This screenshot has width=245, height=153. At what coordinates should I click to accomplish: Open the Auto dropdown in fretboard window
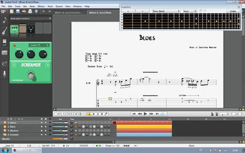190,11
